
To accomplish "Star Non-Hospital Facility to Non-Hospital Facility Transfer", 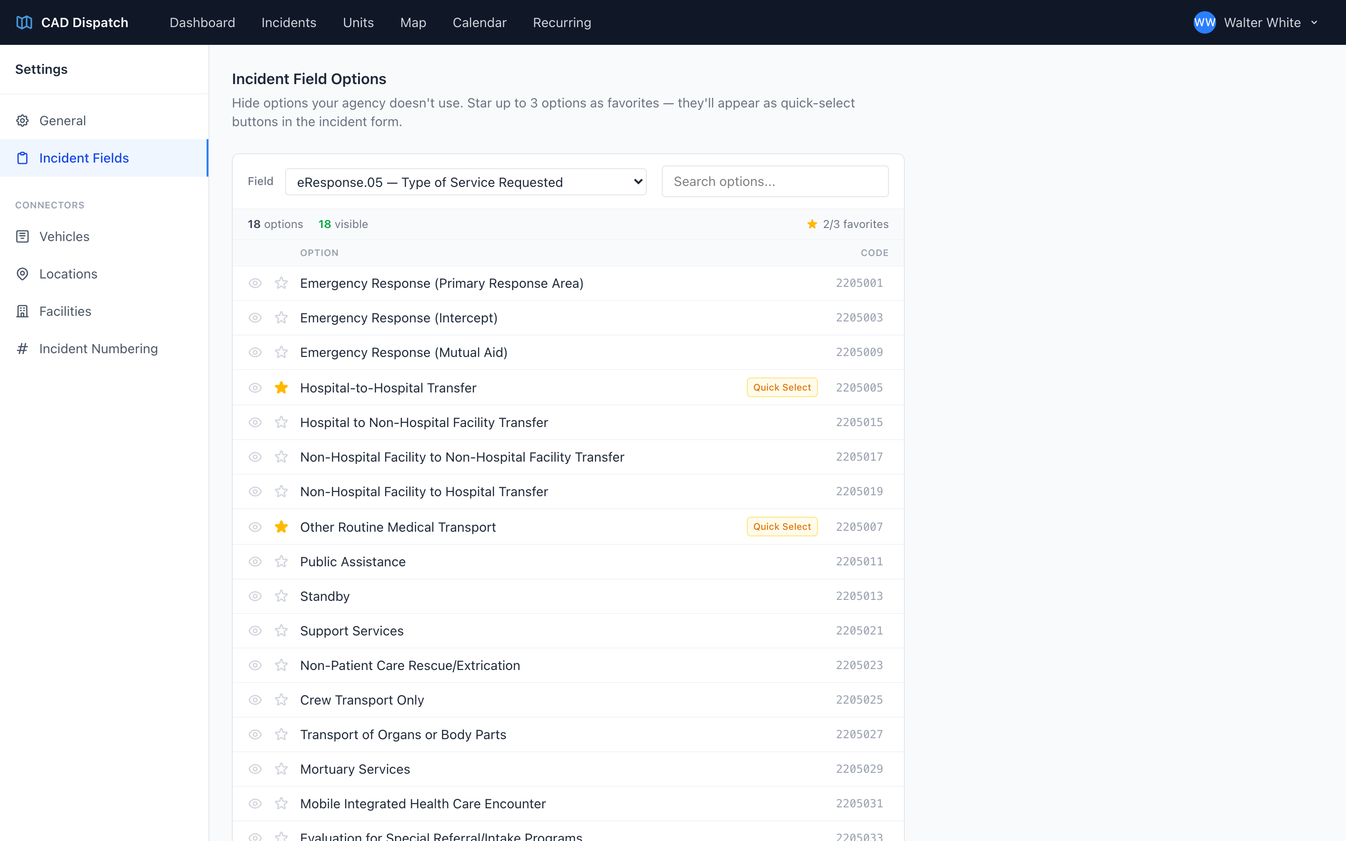I will tap(281, 456).
